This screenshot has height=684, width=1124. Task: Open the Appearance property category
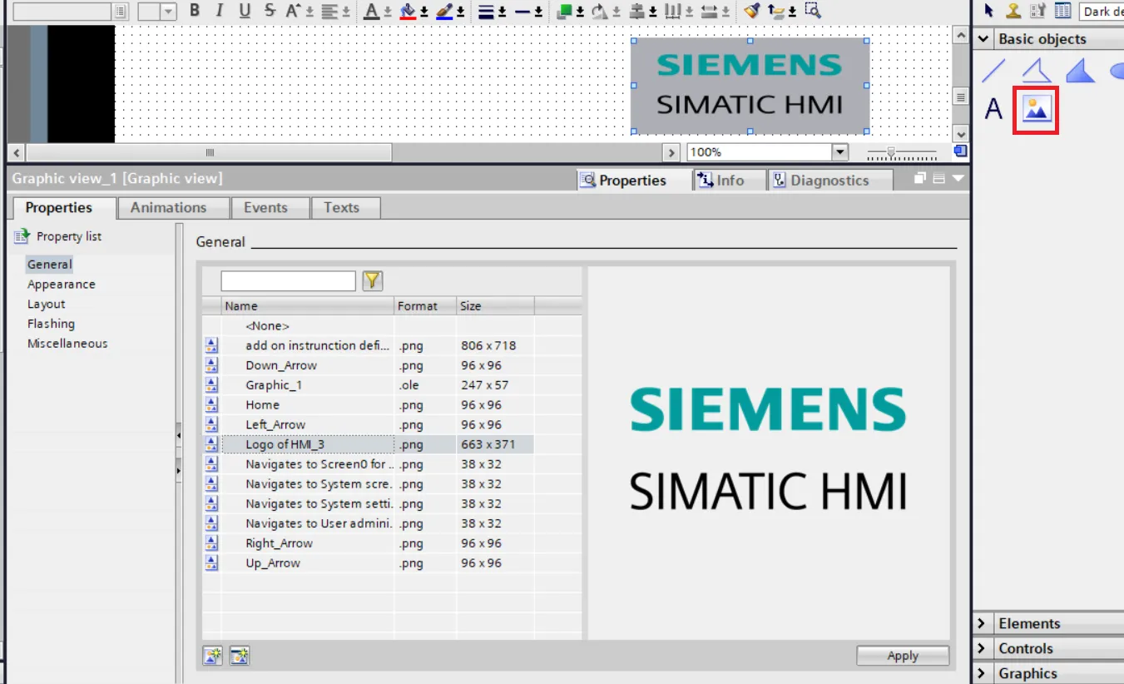[x=61, y=285]
